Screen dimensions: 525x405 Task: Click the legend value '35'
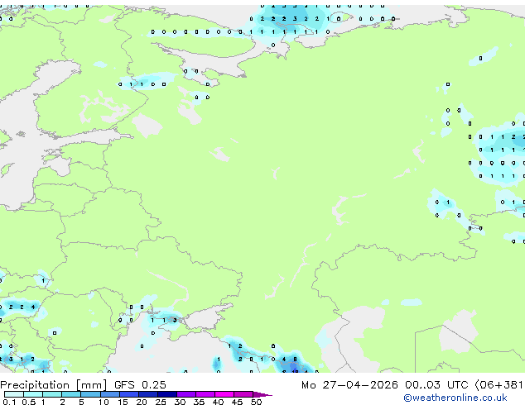199,402
